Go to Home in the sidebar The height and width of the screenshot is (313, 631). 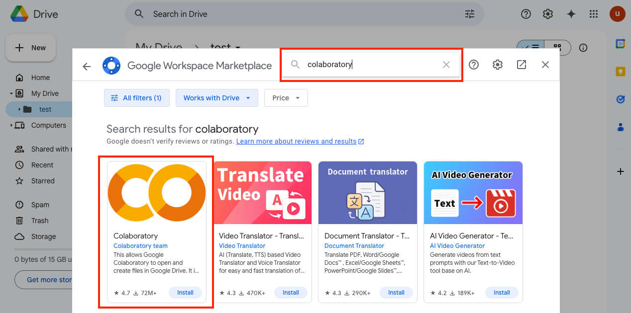(40, 78)
